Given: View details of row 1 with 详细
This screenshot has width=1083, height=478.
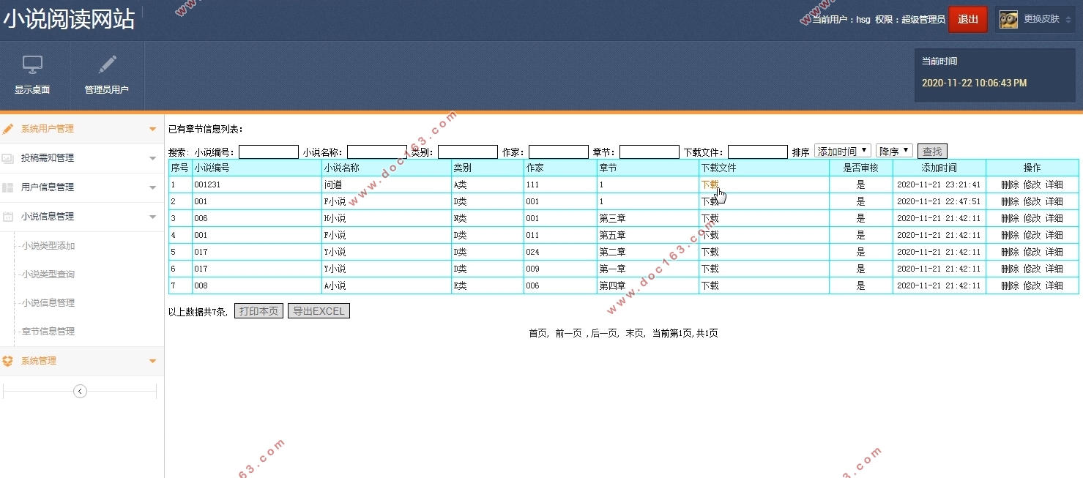Looking at the screenshot, I should (1054, 184).
